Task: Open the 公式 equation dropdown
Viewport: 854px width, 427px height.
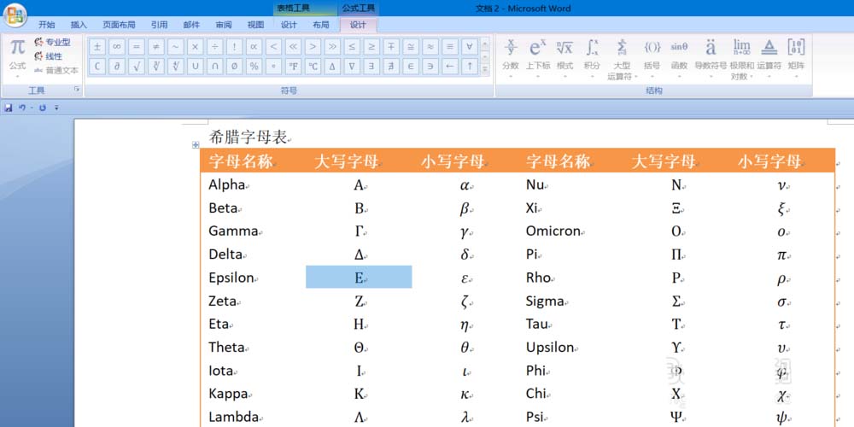Action: click(x=17, y=58)
